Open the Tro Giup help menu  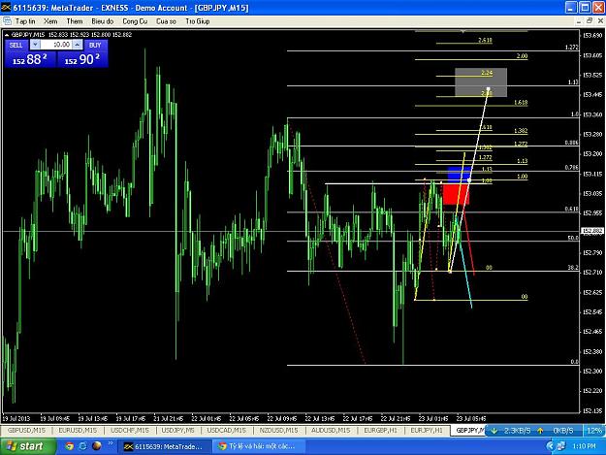198,21
